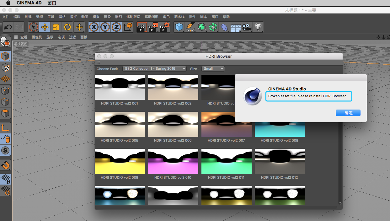Toggle the Y axis lock

(105, 27)
